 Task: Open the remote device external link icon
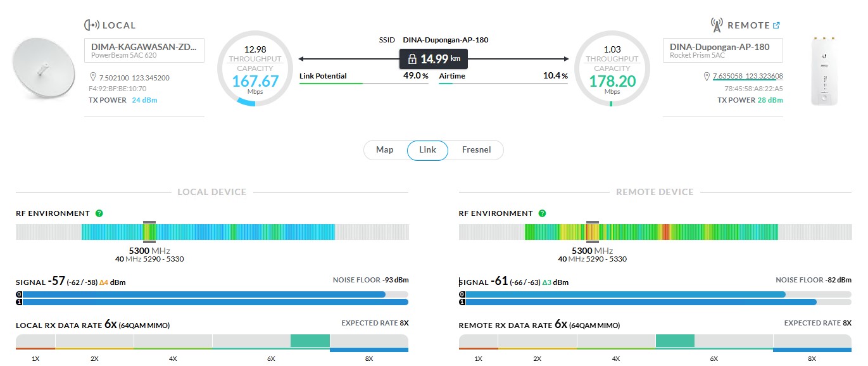776,25
